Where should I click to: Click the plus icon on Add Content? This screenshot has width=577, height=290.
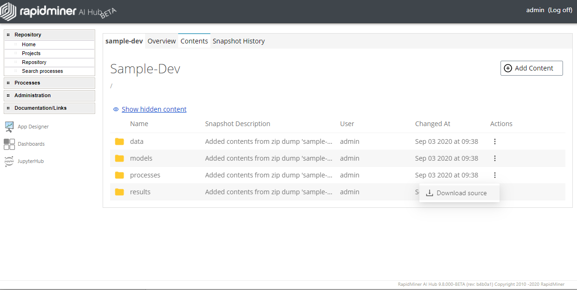[x=508, y=68]
